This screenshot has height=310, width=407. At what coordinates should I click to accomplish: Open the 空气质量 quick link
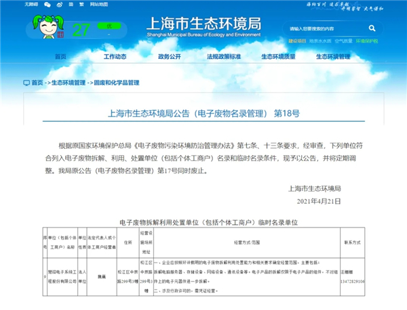[x=343, y=41]
